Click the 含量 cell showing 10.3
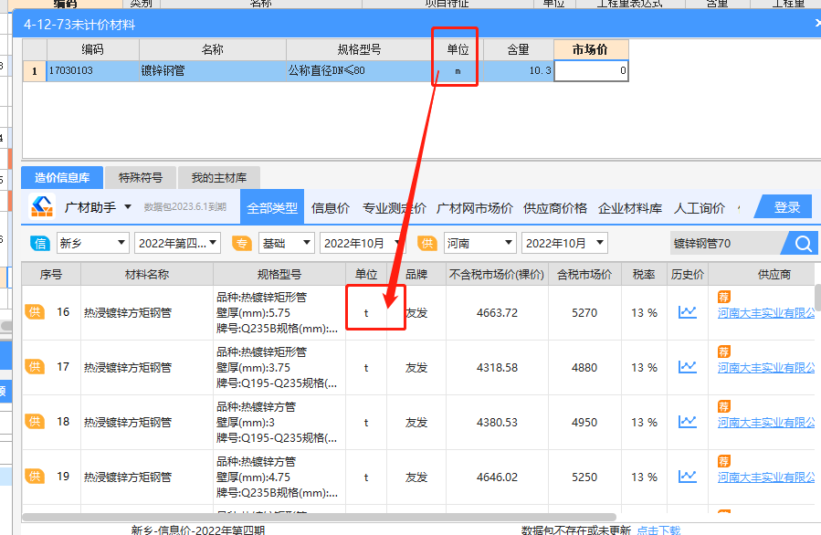Screen dimensions: 821x535 point(519,70)
